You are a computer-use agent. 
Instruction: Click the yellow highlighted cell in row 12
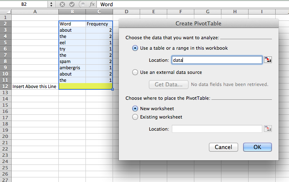click(x=85, y=86)
